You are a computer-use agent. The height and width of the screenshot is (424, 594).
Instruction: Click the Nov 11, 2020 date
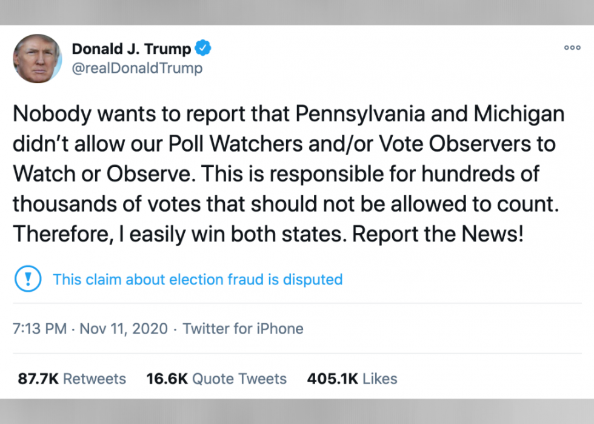tap(123, 329)
